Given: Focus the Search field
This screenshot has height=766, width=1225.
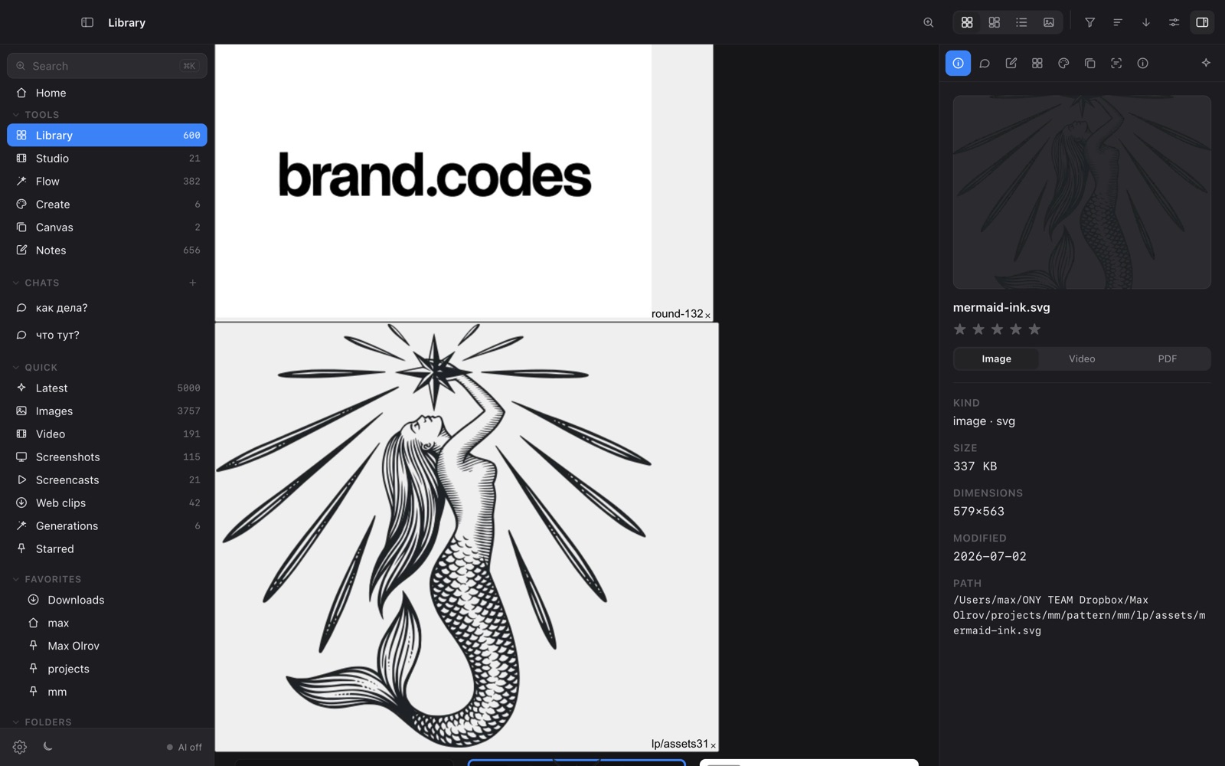Looking at the screenshot, I should pyautogui.click(x=107, y=66).
